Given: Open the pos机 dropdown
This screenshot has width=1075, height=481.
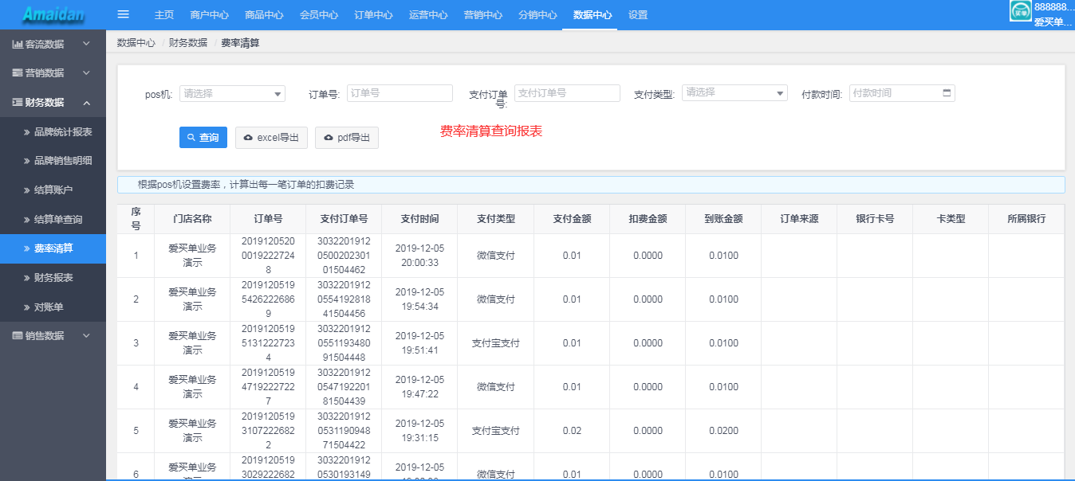Looking at the screenshot, I should tap(232, 93).
